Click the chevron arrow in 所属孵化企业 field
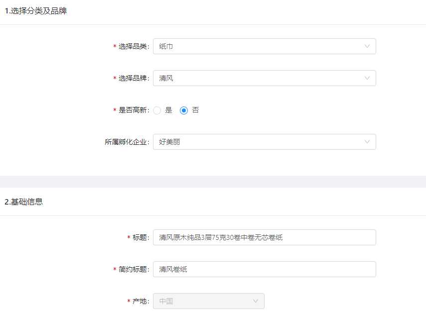Screen dimensions: 426x315 (x=367, y=142)
